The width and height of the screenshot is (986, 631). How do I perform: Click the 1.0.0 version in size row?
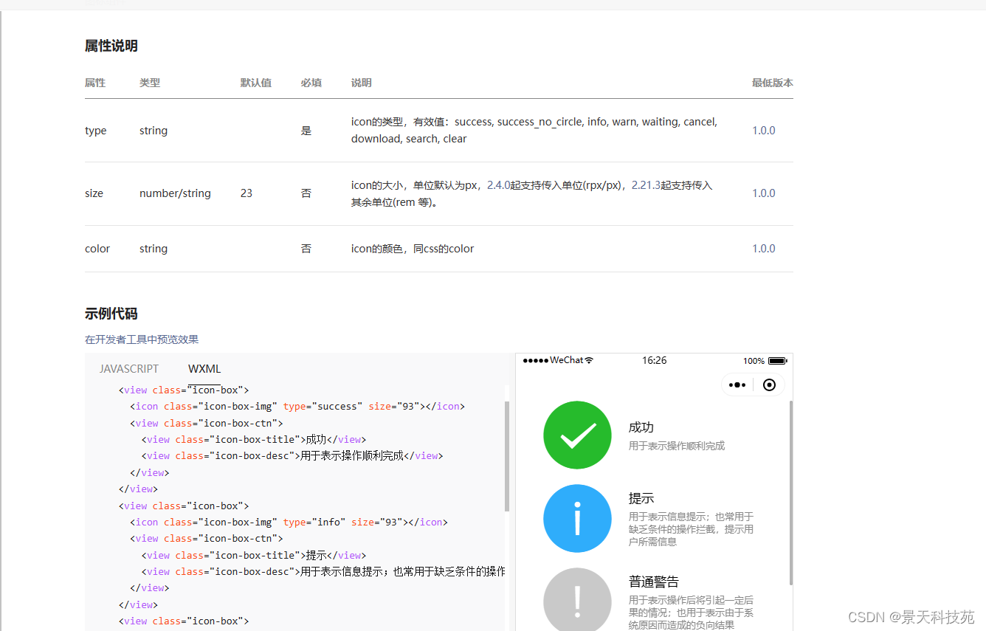pos(764,193)
